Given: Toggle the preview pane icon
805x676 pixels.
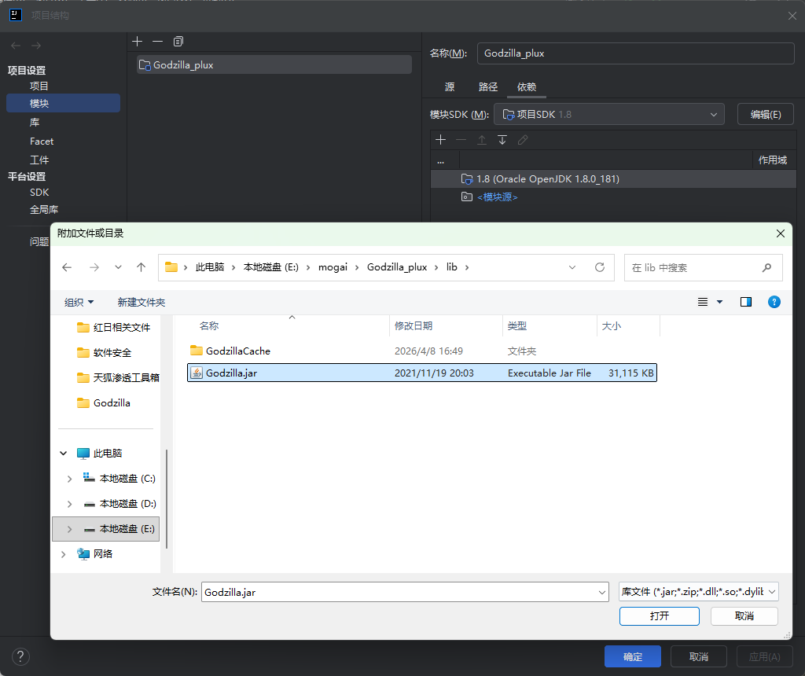Looking at the screenshot, I should [x=746, y=302].
